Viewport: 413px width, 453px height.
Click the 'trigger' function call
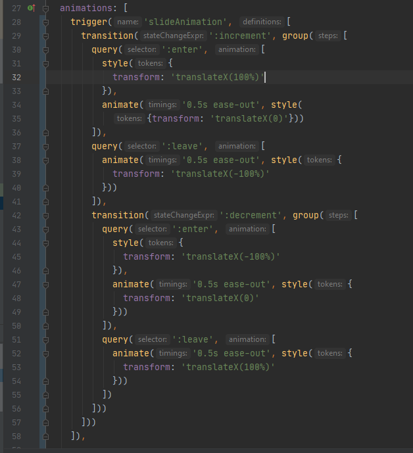tap(89, 22)
